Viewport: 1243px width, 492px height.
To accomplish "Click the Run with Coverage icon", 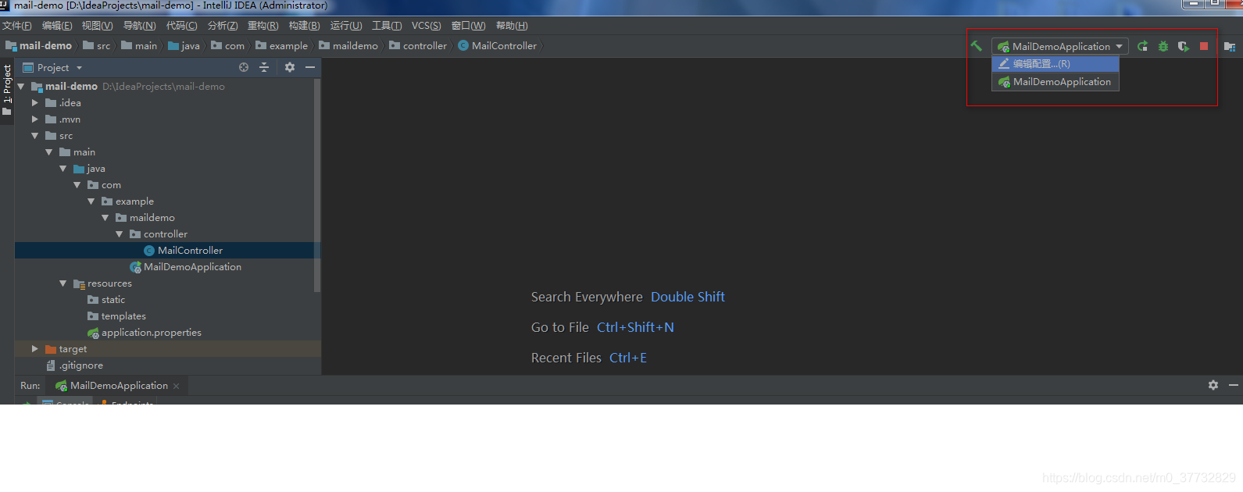I will [x=1184, y=46].
